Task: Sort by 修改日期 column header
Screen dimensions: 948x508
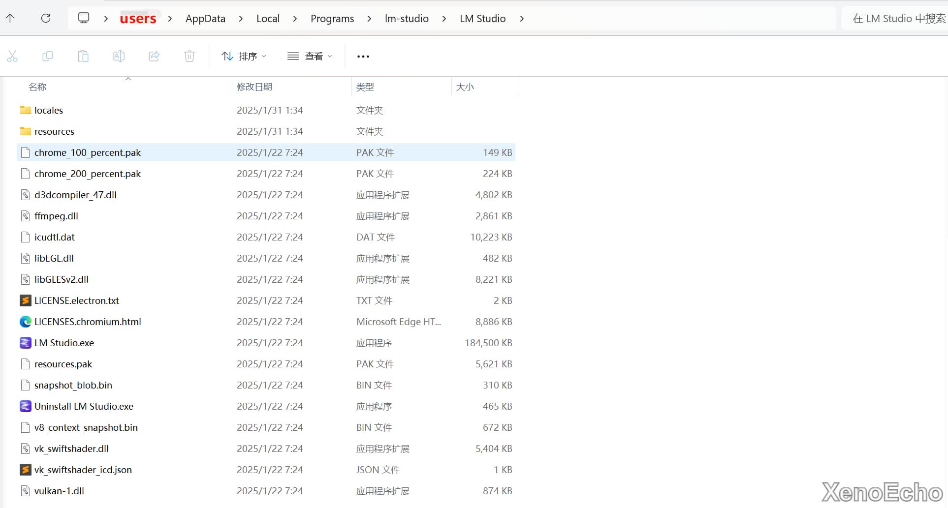Action: pos(254,87)
